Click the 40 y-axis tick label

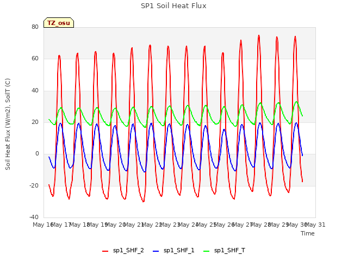tap(35, 91)
